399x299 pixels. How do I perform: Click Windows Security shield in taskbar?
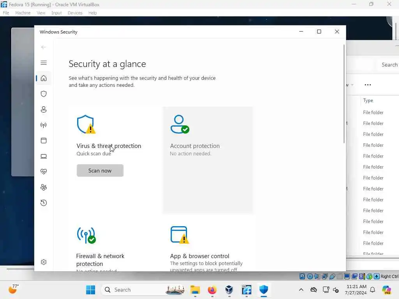(x=264, y=290)
